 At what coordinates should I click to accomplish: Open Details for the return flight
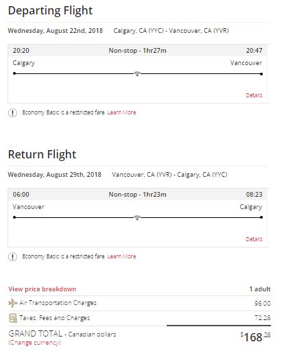[x=254, y=239]
